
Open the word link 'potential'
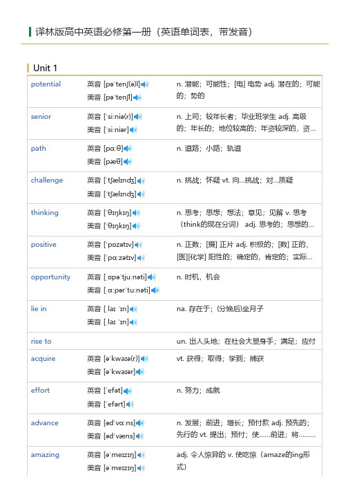tap(46, 84)
